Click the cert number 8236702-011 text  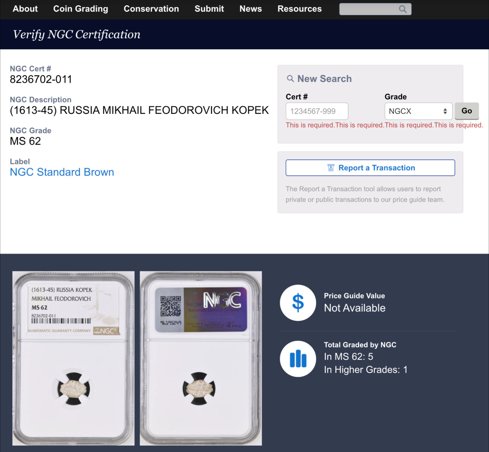coord(41,79)
